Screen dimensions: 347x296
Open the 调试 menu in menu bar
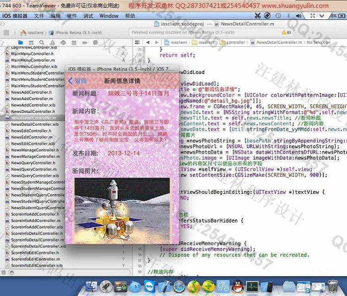tap(88, 16)
